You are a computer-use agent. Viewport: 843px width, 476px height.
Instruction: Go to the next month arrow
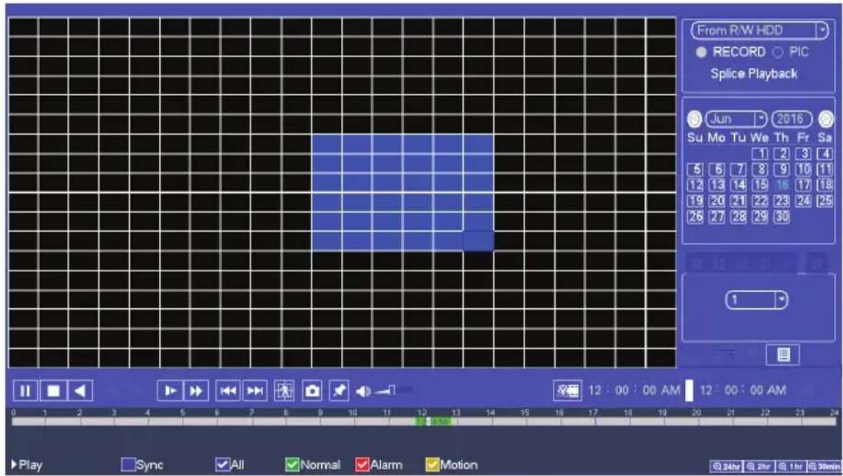(826, 119)
